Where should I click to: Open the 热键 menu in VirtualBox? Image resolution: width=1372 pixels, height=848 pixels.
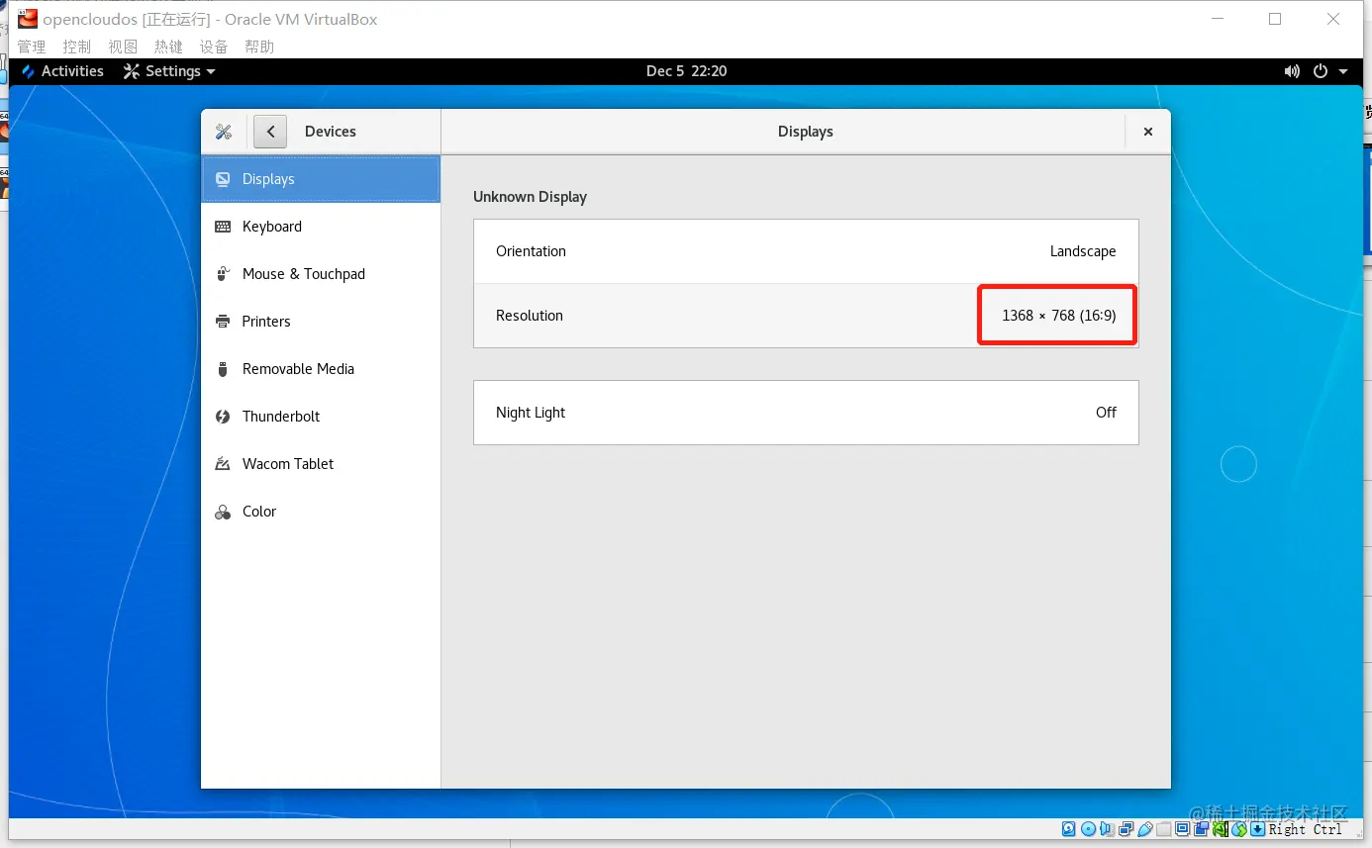tap(168, 47)
